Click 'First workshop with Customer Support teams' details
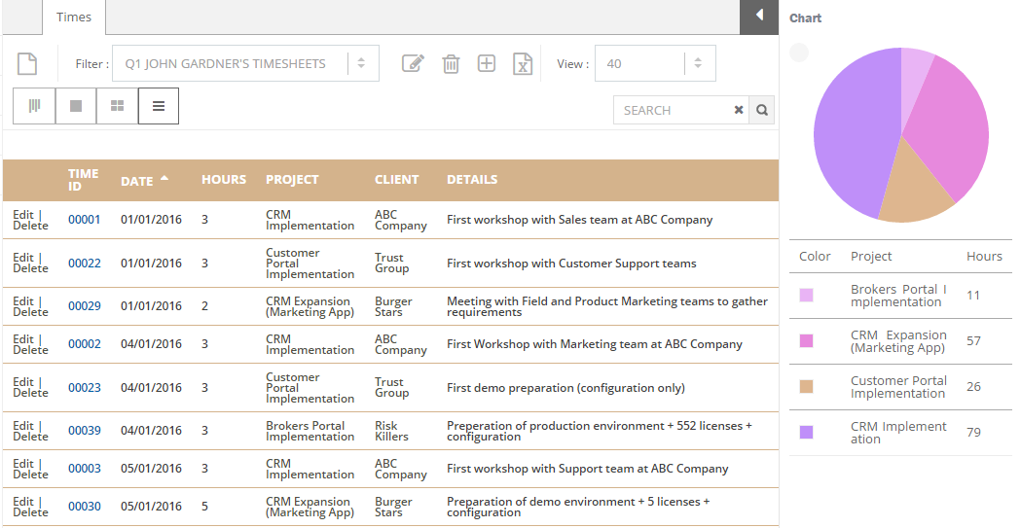 click(x=571, y=264)
